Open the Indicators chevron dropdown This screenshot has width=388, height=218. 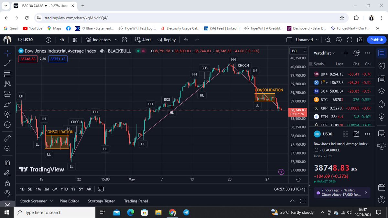(116, 40)
